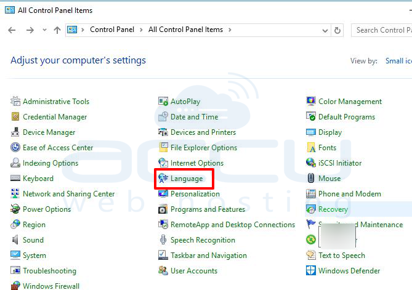Click Control Panel in the address breadcrumb
412x290 pixels.
pyautogui.click(x=112, y=30)
